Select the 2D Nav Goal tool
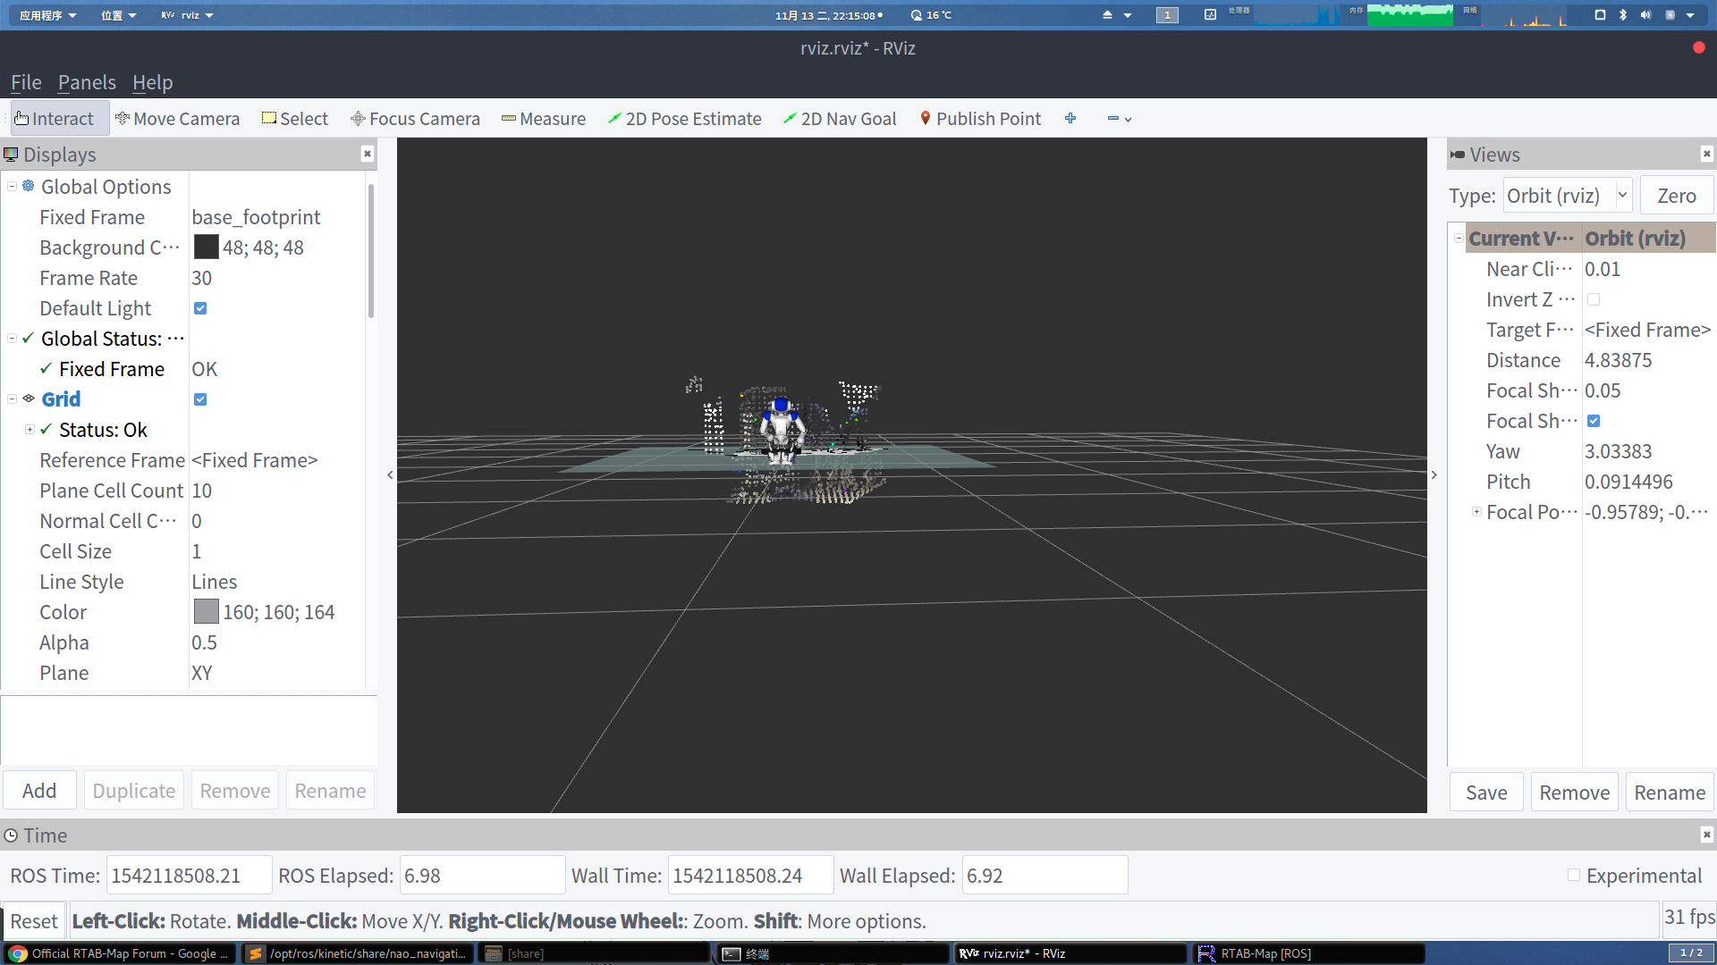The height and width of the screenshot is (965, 1717). click(x=839, y=119)
